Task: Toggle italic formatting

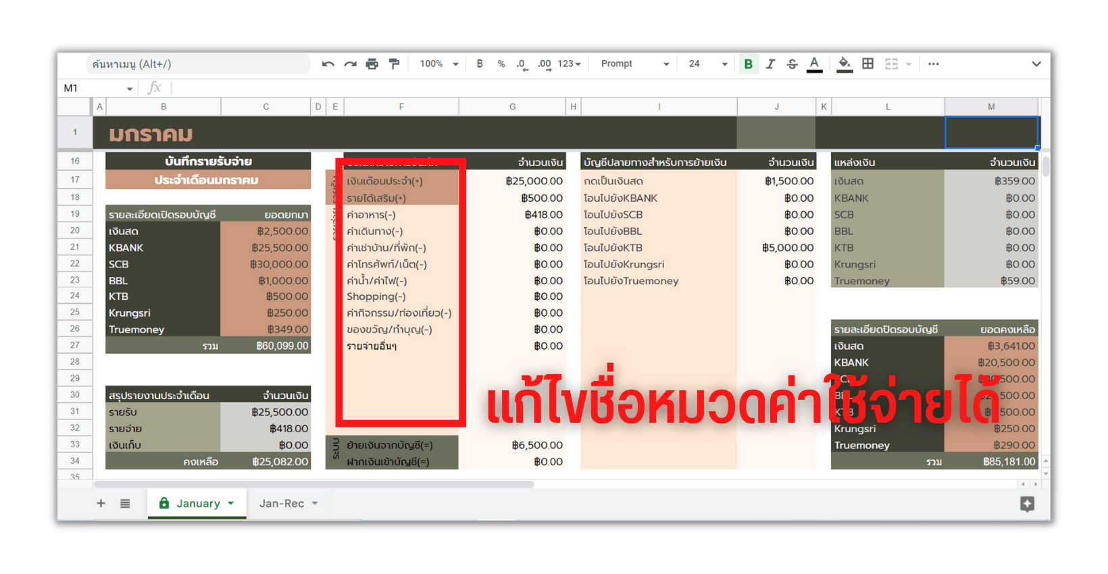Action: (x=770, y=64)
